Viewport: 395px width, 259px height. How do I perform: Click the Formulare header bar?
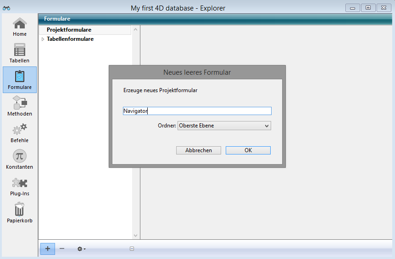click(215, 19)
